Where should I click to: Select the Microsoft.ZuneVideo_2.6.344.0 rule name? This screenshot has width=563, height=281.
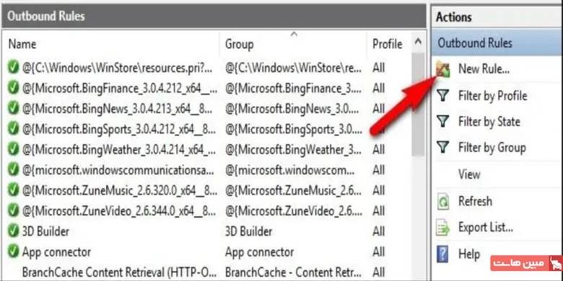(119, 211)
